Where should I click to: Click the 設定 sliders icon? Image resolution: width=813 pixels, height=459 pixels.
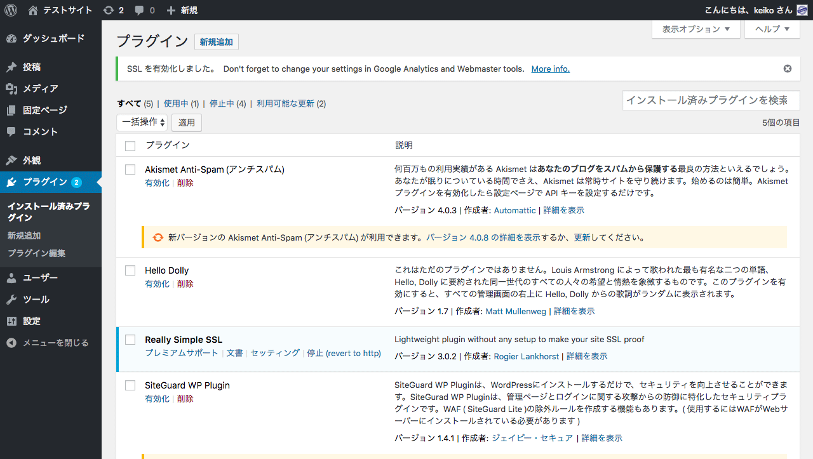click(x=11, y=321)
